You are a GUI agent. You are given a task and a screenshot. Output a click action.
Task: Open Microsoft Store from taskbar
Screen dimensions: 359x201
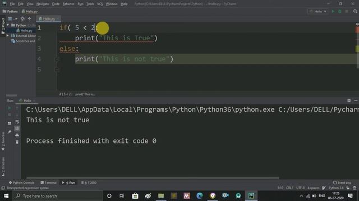tap(135, 196)
